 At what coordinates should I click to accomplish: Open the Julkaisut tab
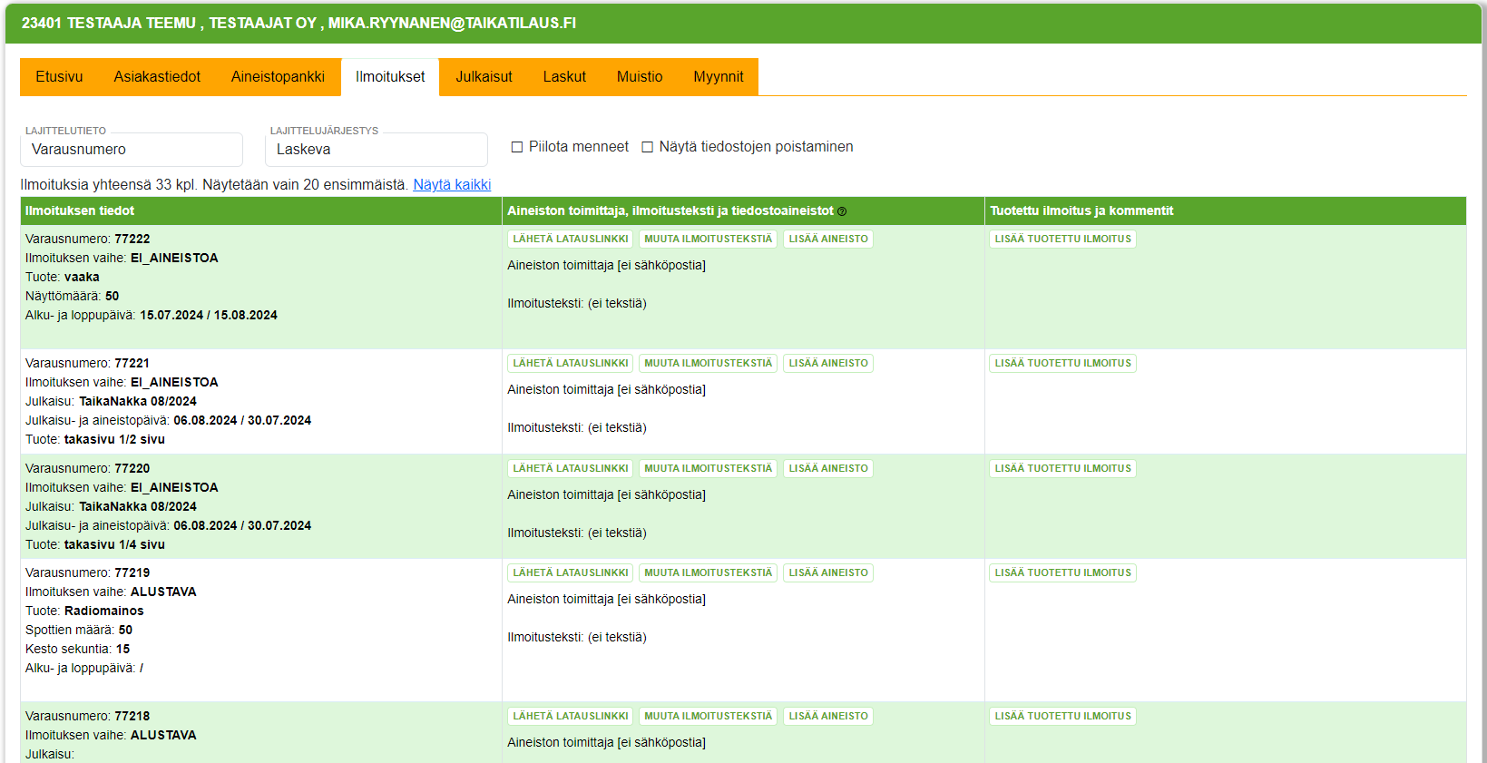(484, 77)
